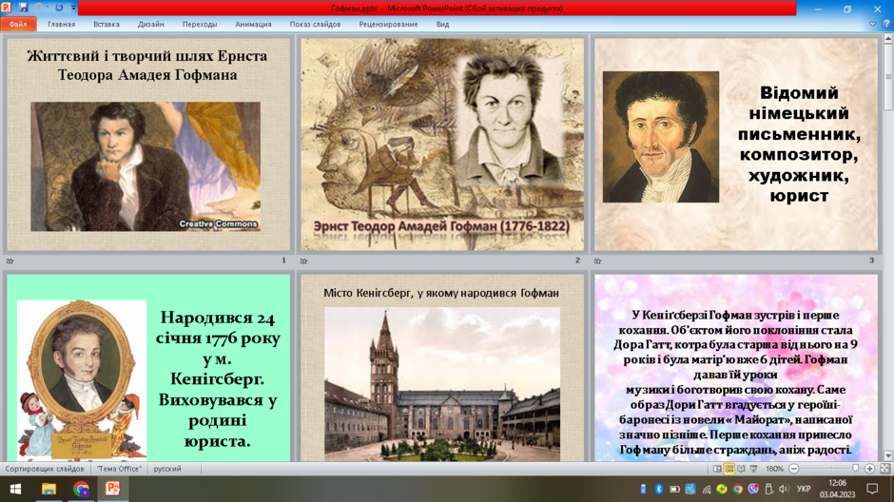Select the Дизайн ribbon tab
The height and width of the screenshot is (502, 894).
click(150, 24)
